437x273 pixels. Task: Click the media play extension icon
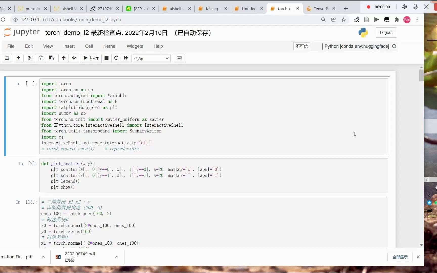pos(377,19)
